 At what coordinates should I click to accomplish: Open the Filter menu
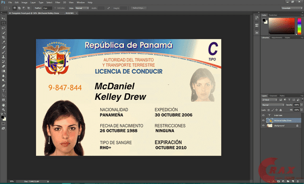coord(57,2)
